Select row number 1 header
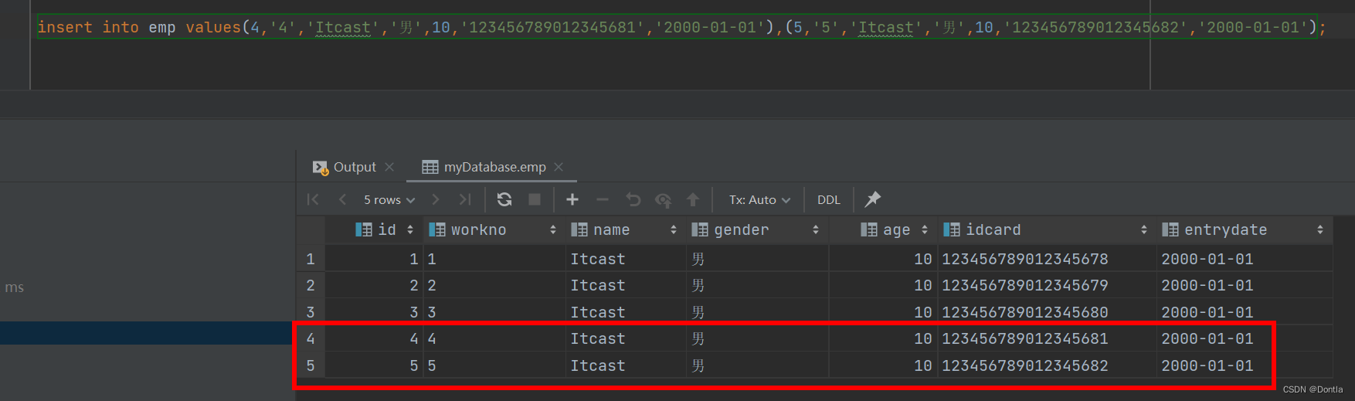The image size is (1355, 401). point(311,259)
